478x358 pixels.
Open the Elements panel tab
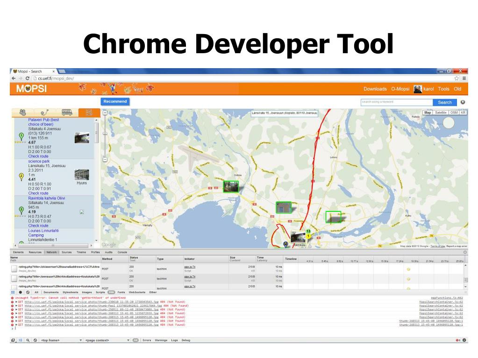[x=18, y=253]
